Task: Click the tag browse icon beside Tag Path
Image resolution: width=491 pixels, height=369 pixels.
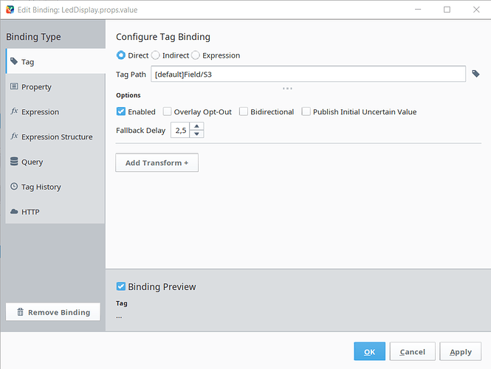Action: point(476,74)
